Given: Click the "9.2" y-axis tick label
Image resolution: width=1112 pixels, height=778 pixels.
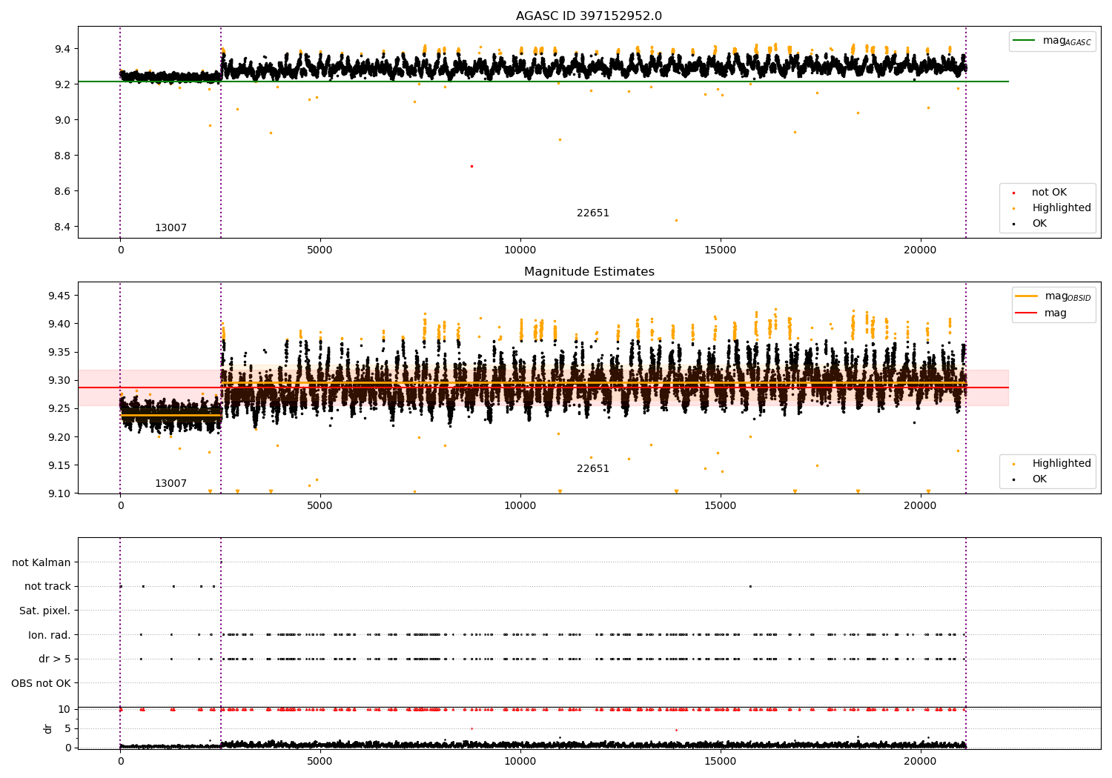Looking at the screenshot, I should pyautogui.click(x=62, y=85).
